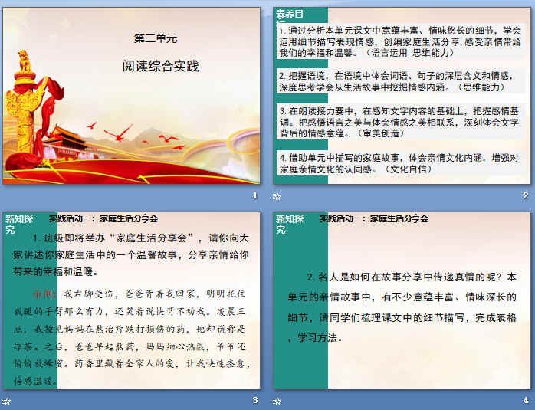The image size is (535, 410).
Task: Click the slide number 3 label
Action: tap(254, 400)
